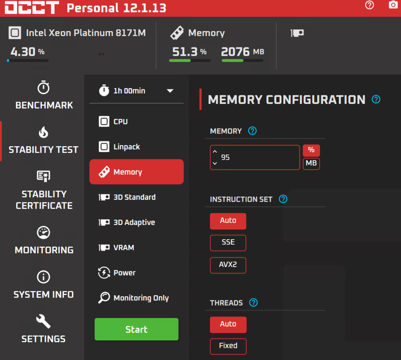
Task: Click the CPU usage bar under 4.30 %
Action: 28,61
